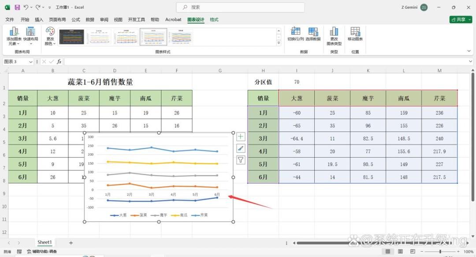Switch to Page Break Preview icon
This screenshot has height=257, width=476.
point(413,252)
